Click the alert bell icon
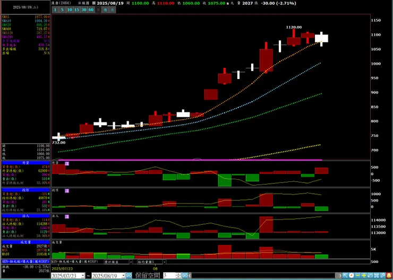Viewport: 393px width, 280px height. (x=389, y=276)
